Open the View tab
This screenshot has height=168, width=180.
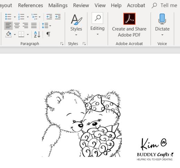100,6
